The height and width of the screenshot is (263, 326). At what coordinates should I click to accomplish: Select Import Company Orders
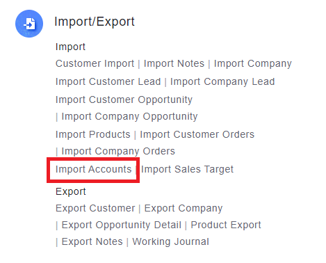click(118, 152)
